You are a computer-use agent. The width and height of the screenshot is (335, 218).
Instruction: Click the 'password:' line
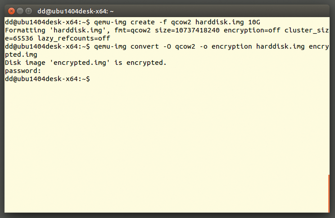tap(23, 71)
